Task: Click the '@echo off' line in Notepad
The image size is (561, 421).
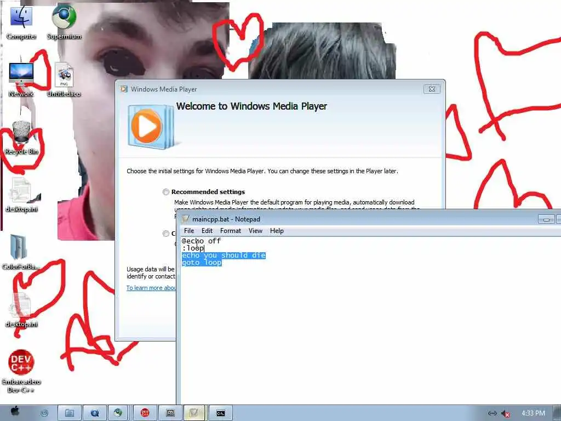Action: coord(201,241)
